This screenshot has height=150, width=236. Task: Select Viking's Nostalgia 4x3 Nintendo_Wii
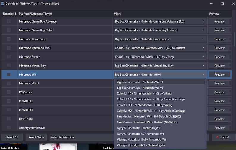click(160, 145)
